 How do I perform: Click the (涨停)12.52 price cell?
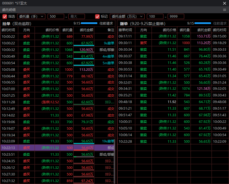tap(50, 102)
